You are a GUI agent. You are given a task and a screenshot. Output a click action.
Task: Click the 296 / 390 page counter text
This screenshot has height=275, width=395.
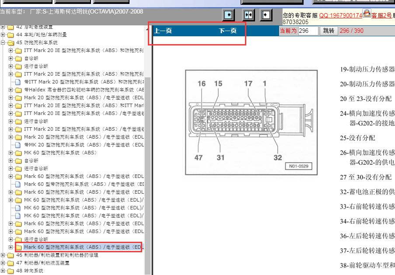coord(351,31)
